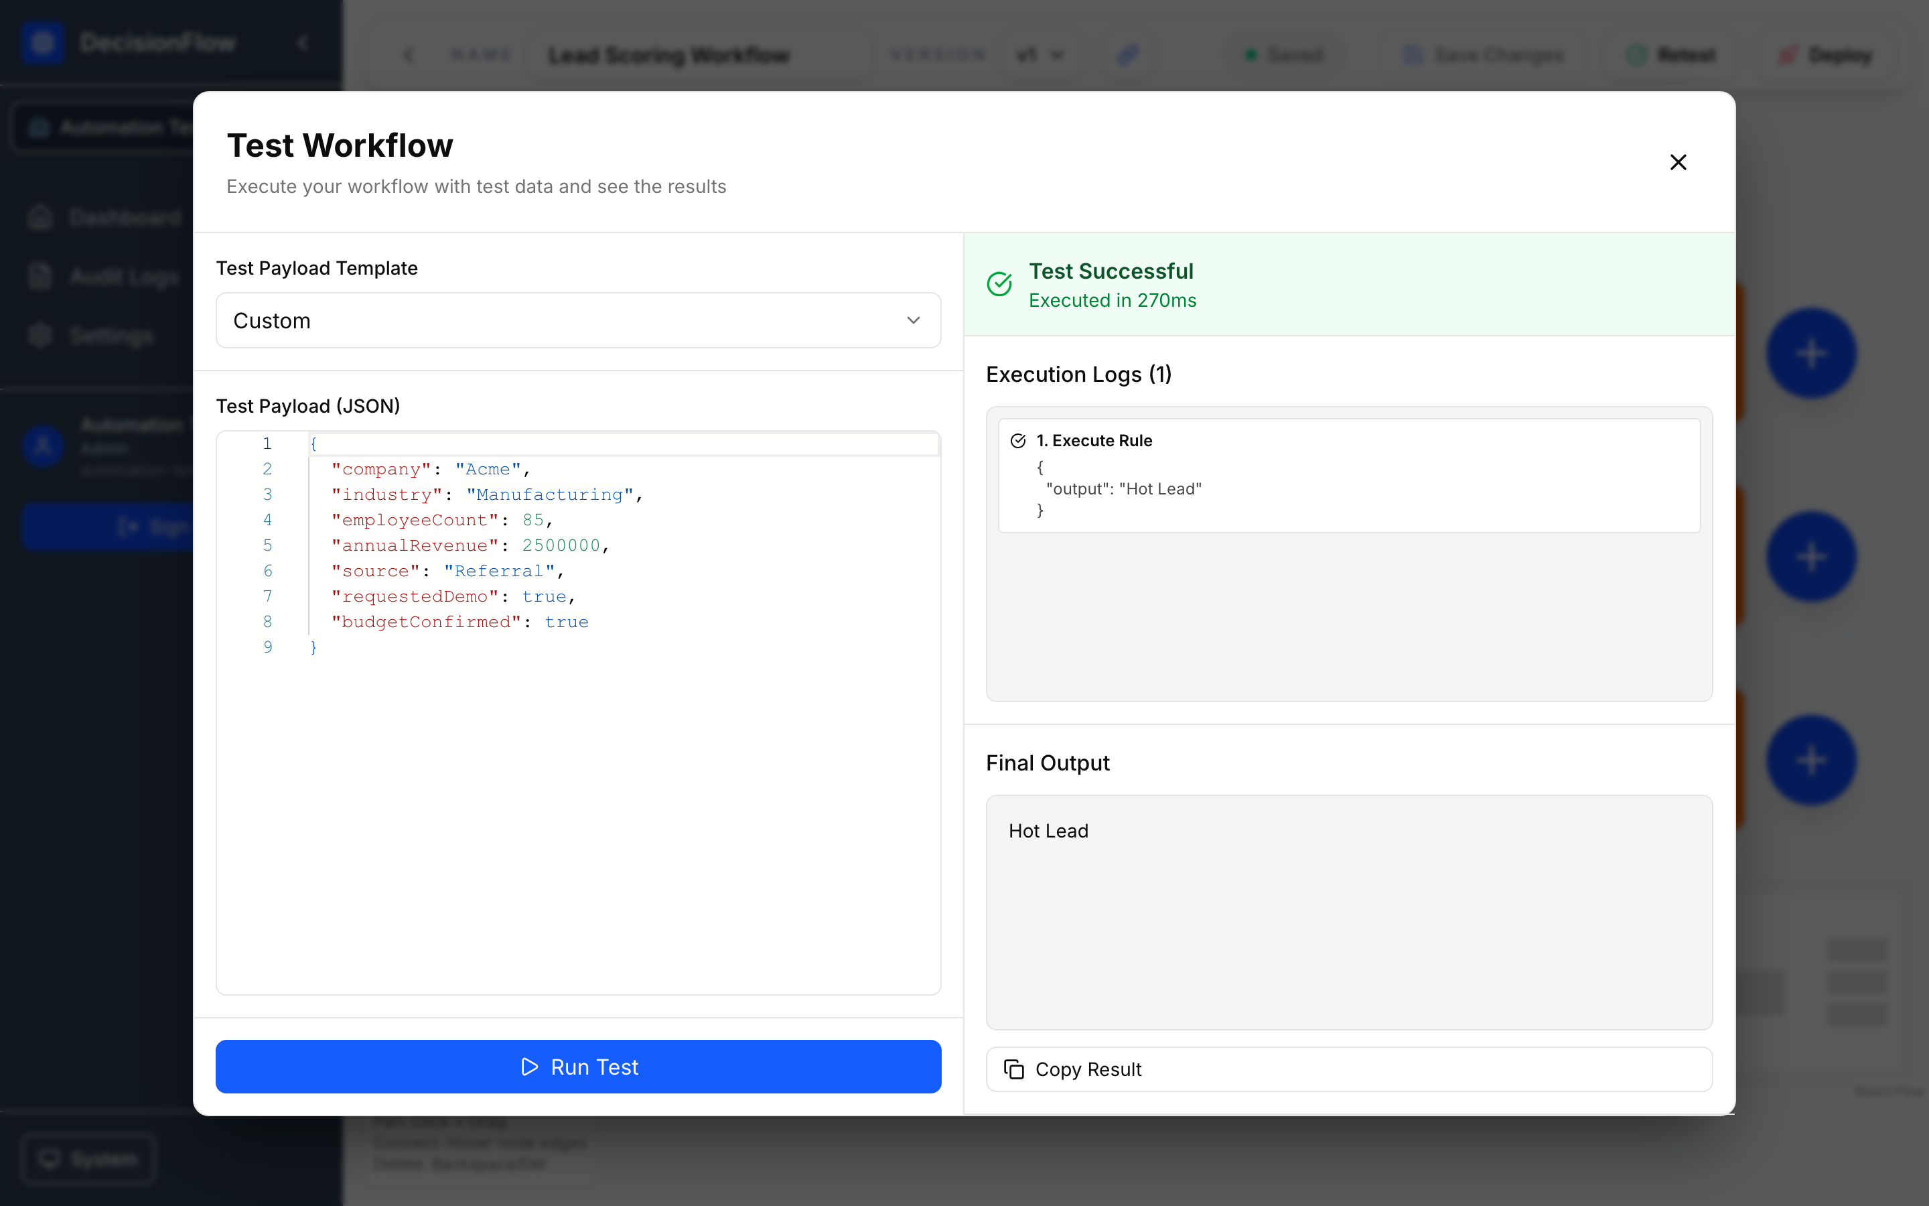
Task: Click the link icon next to version
Action: point(1127,55)
